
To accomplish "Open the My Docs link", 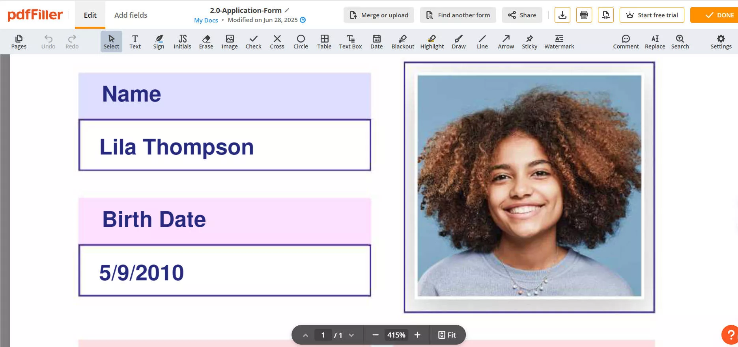I will [206, 20].
